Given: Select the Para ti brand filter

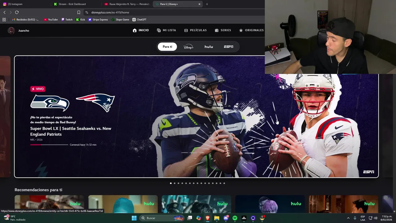Looking at the screenshot, I should click(167, 47).
